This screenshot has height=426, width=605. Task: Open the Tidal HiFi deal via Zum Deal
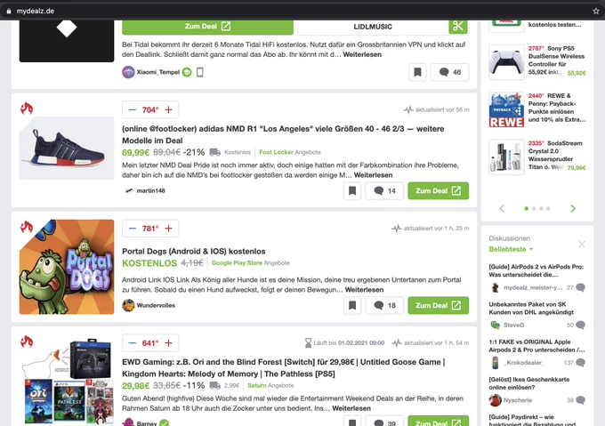[x=207, y=26]
